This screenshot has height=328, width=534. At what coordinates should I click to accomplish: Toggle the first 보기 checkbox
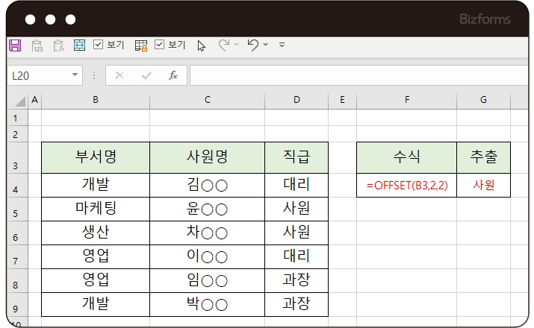point(98,45)
